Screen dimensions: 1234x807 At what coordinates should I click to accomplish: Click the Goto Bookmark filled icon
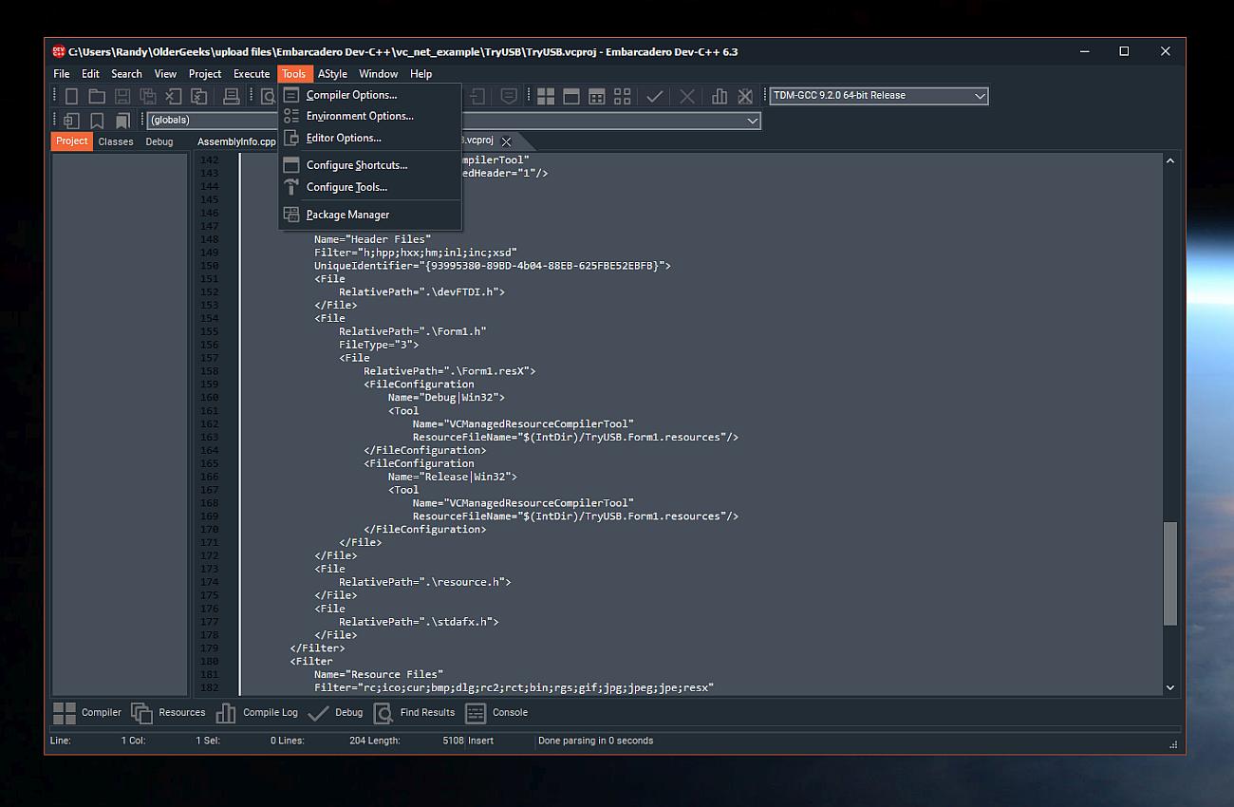click(122, 121)
